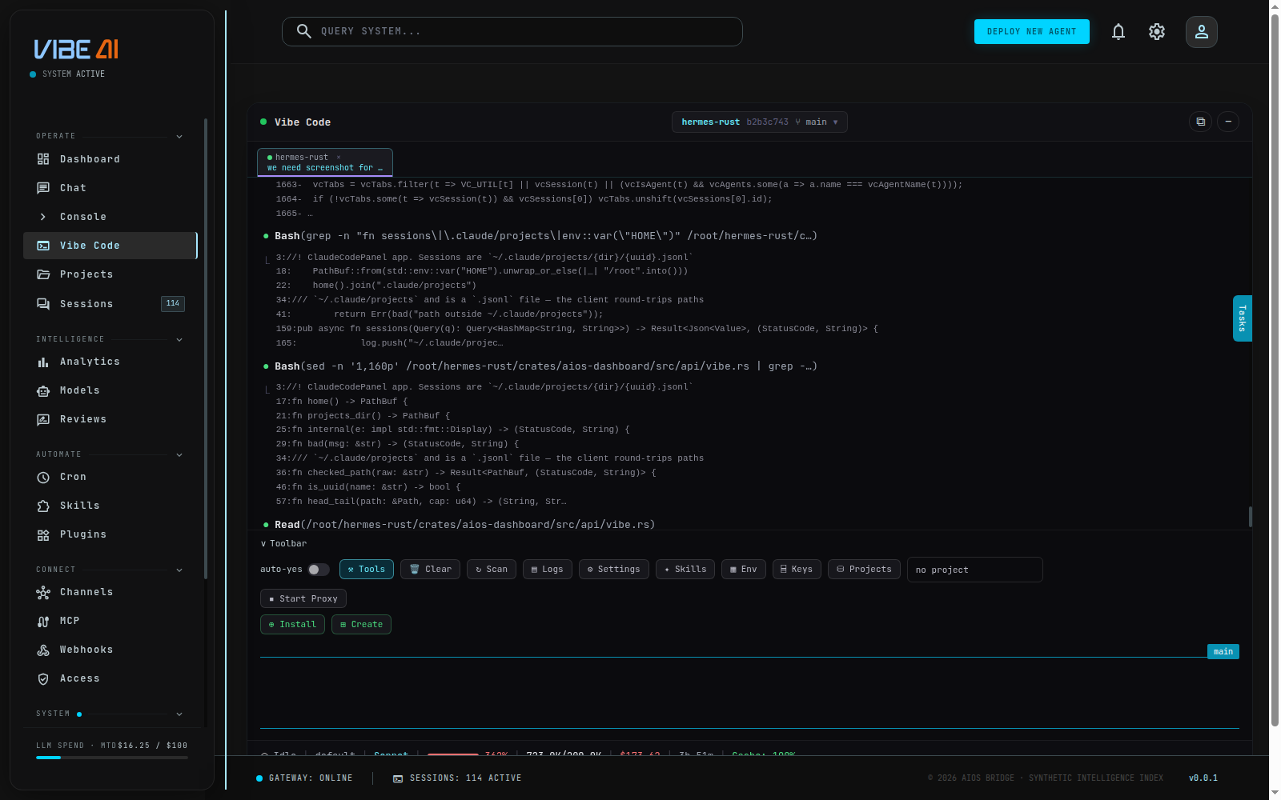Screen dimensions: 1281x800
Task: Open the no project selector
Action: [x=974, y=570]
